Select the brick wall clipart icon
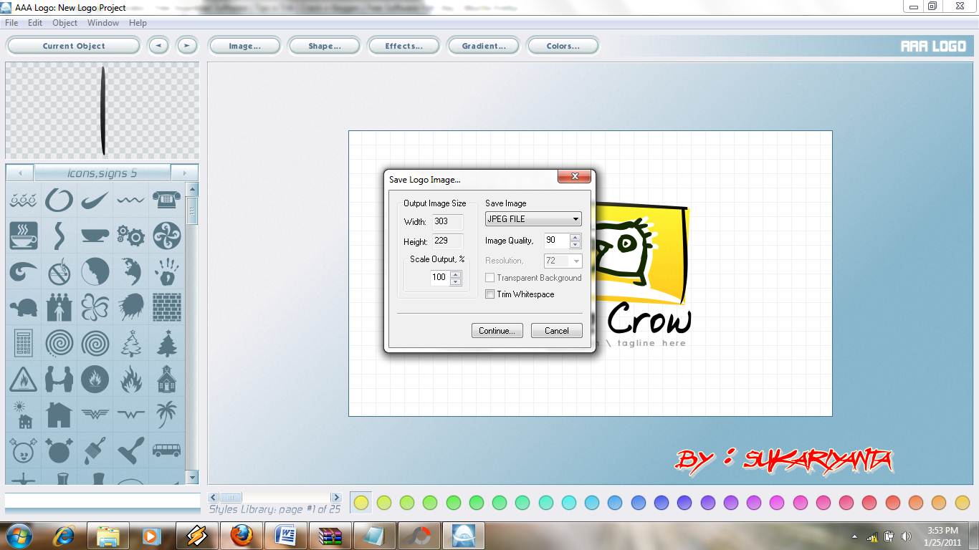The image size is (979, 550). point(167,307)
